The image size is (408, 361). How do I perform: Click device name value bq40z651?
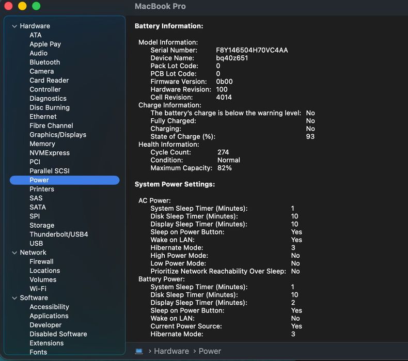[x=232, y=58]
